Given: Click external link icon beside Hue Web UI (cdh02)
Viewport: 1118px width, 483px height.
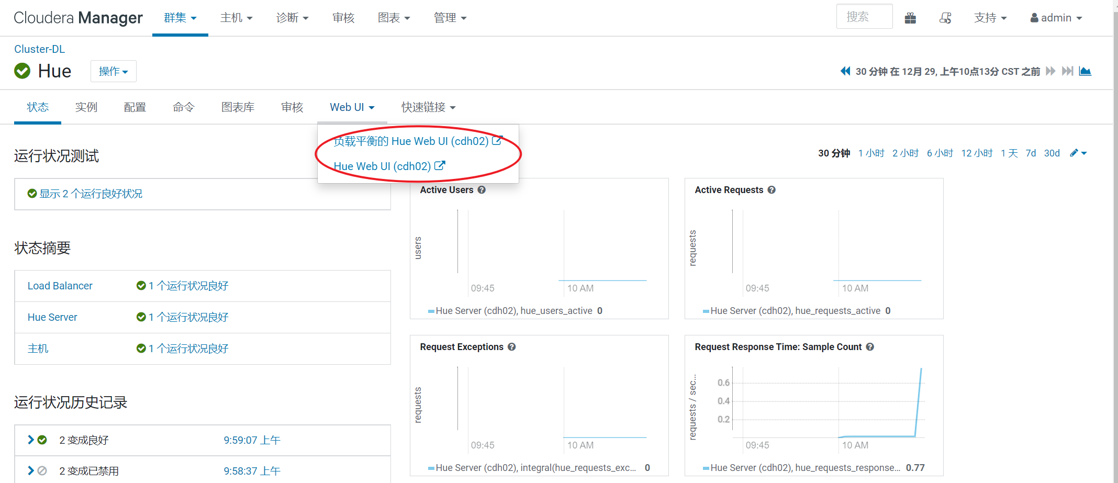Looking at the screenshot, I should 440,166.
